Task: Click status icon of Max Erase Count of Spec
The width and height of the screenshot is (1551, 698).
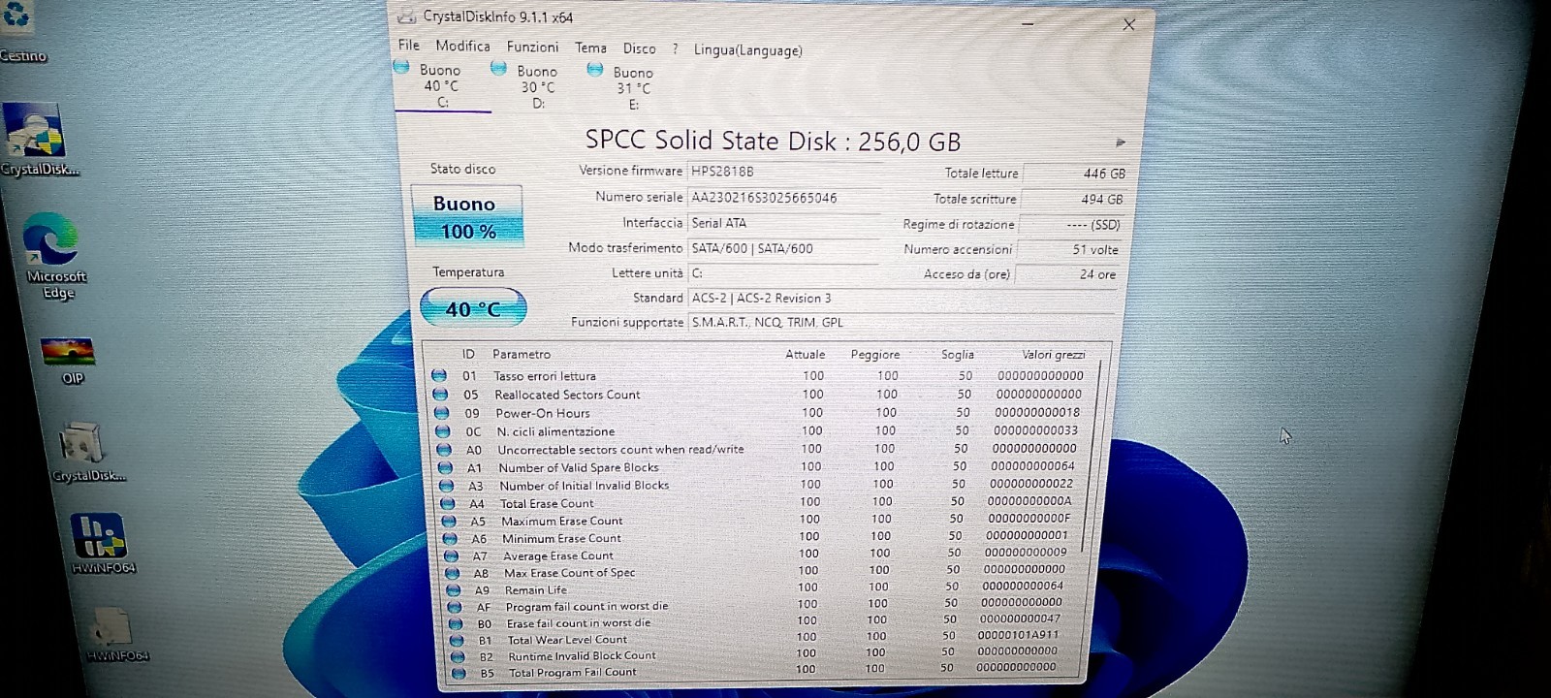Action: [452, 573]
